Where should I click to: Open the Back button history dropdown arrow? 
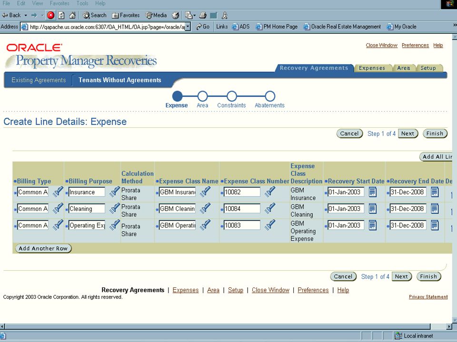tap(26, 15)
